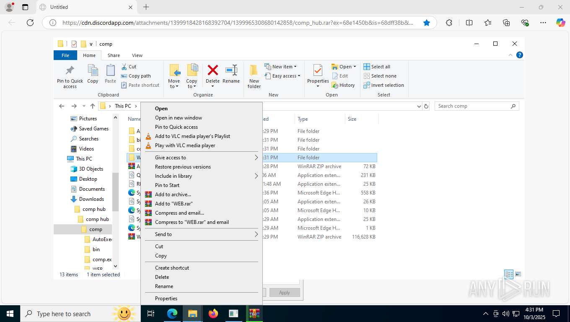Viewport: 570px width, 322px height.
Task: Click the New folder icon
Action: pyautogui.click(x=254, y=76)
